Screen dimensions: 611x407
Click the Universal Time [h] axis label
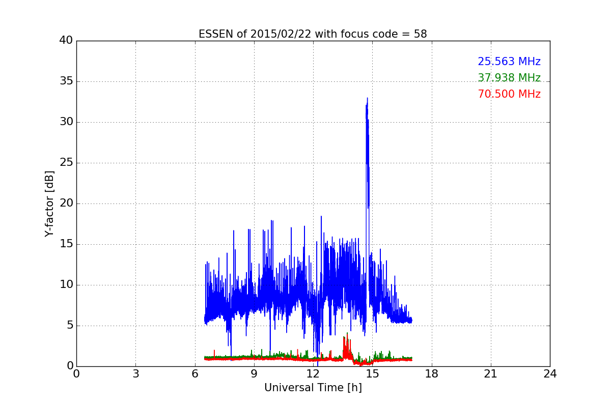[313, 388]
